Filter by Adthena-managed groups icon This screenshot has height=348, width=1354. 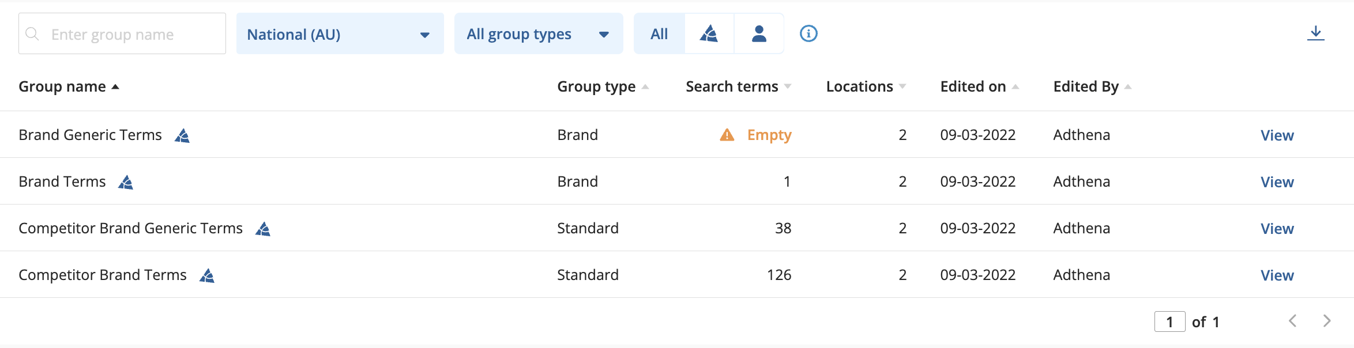709,33
